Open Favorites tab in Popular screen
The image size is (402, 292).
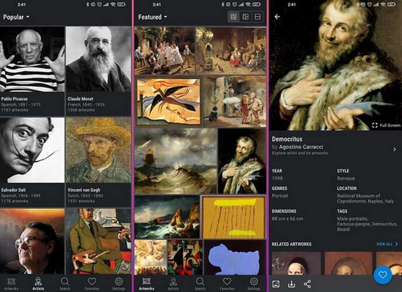92,284
